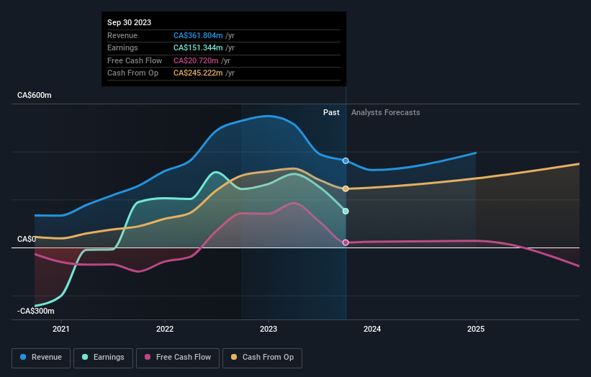Screen dimensions: 591x377
Task: Click the Analysts Forecasts label
Action: tap(386, 112)
